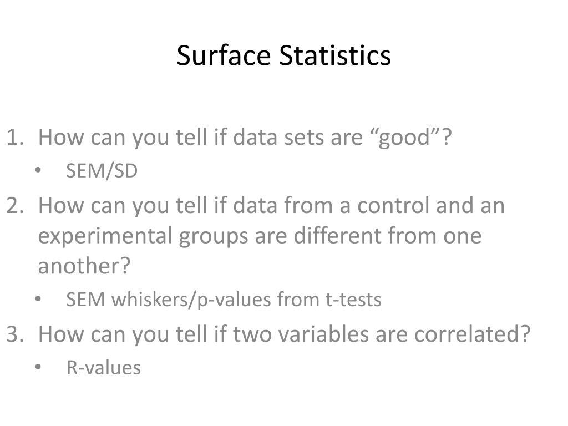568x426 pixels.
Task: Click the word another?
Action: tap(84, 266)
